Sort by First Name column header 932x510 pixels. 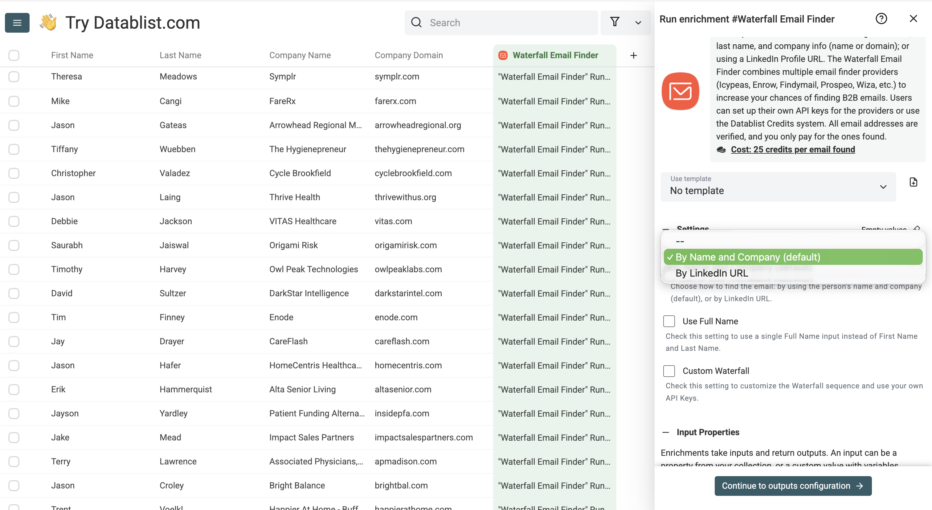[x=72, y=55]
